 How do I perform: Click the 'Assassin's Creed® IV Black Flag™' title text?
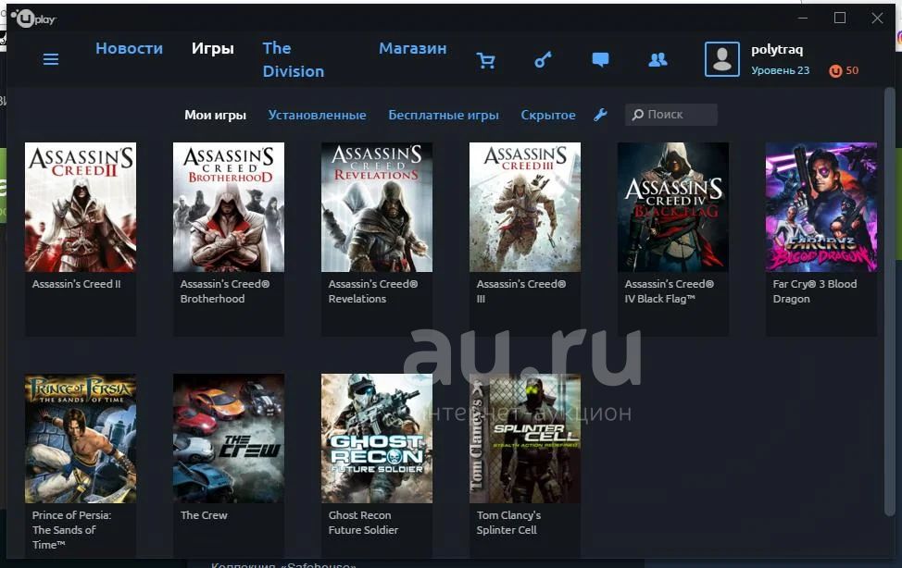click(x=669, y=291)
